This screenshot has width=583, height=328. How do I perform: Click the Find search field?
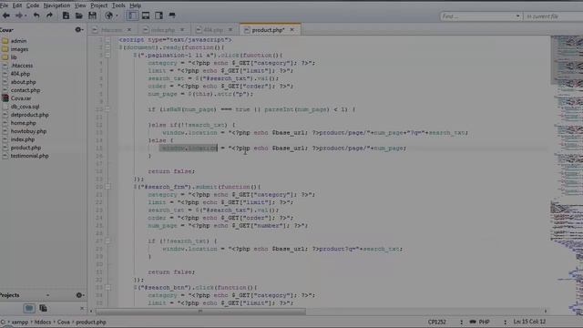477,16
